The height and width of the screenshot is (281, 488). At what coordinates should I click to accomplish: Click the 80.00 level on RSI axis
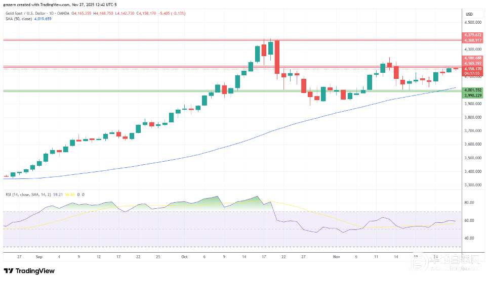pyautogui.click(x=469, y=202)
